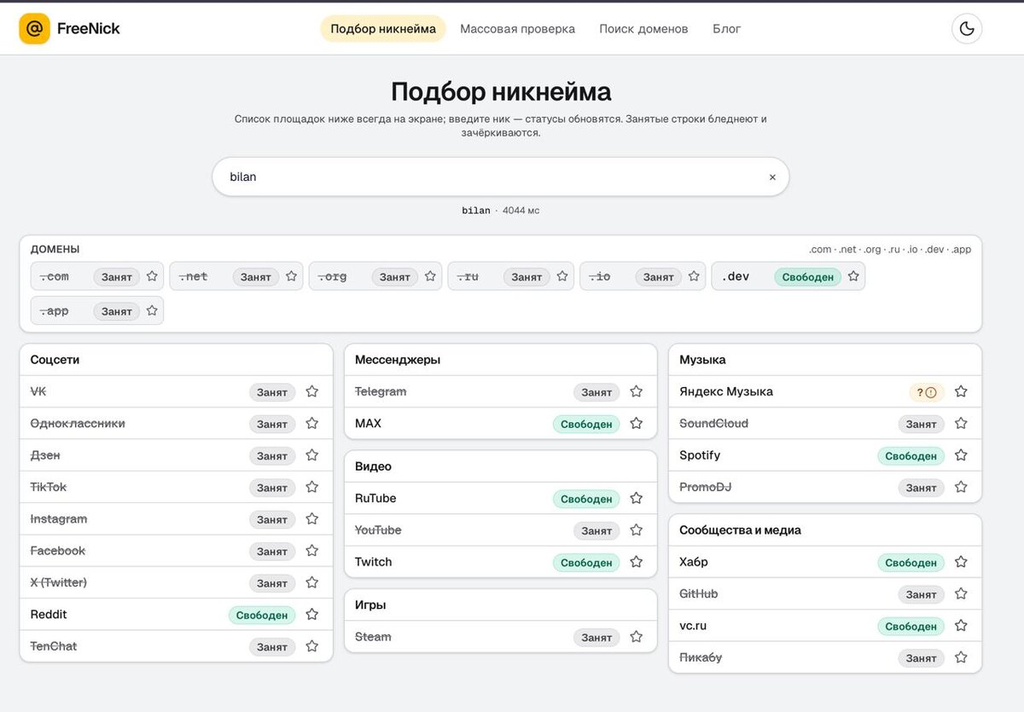The image size is (1024, 712).
Task: Click the Сообщества и медиа header
Action: (740, 530)
